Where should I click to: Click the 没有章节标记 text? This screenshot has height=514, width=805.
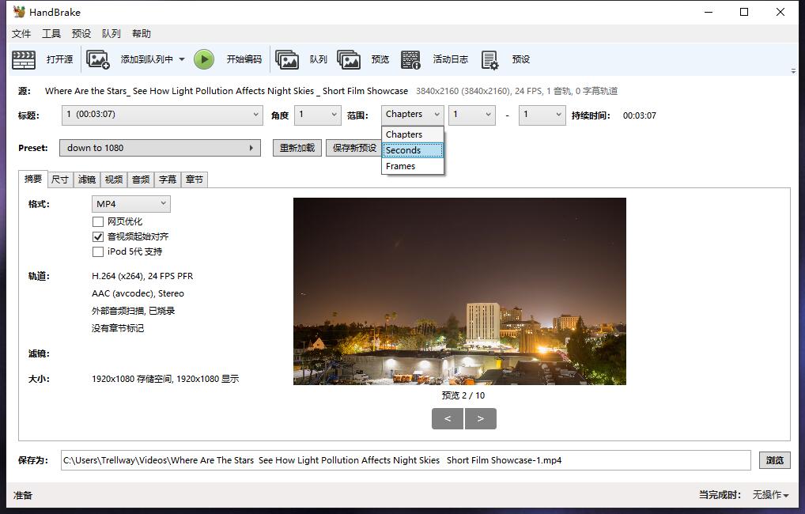click(118, 328)
